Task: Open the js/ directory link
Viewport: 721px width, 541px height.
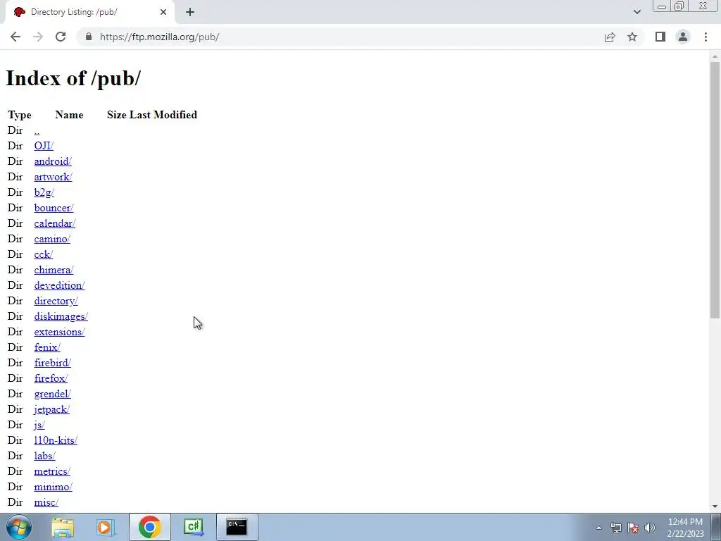Action: pyautogui.click(x=39, y=425)
